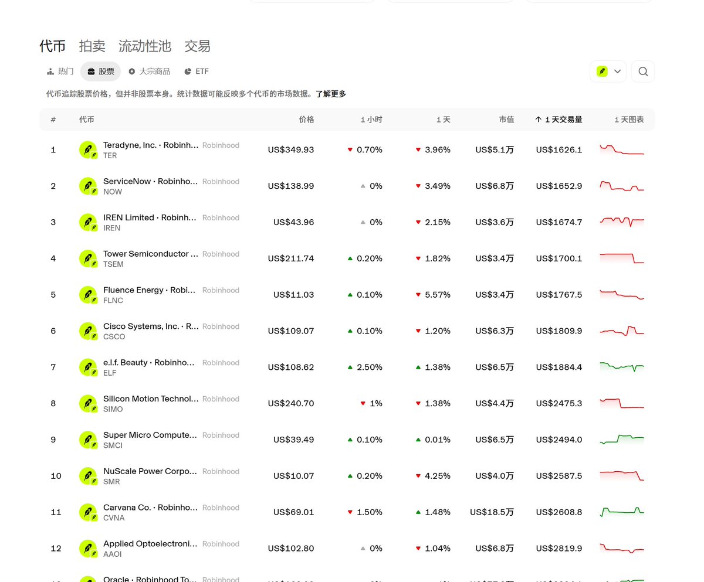Screen dimensions: 704x582
Task: Sort by 1 天 column header
Action: [444, 120]
